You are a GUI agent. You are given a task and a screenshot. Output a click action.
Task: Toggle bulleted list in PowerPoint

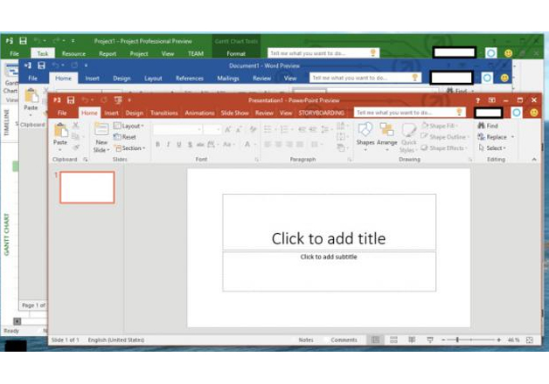click(268, 130)
